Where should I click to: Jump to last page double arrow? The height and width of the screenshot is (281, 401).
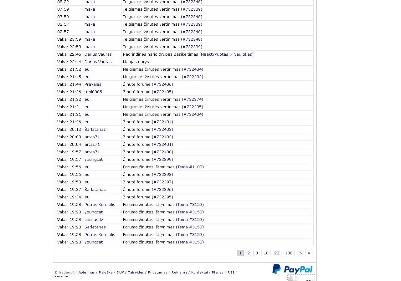click(309, 253)
